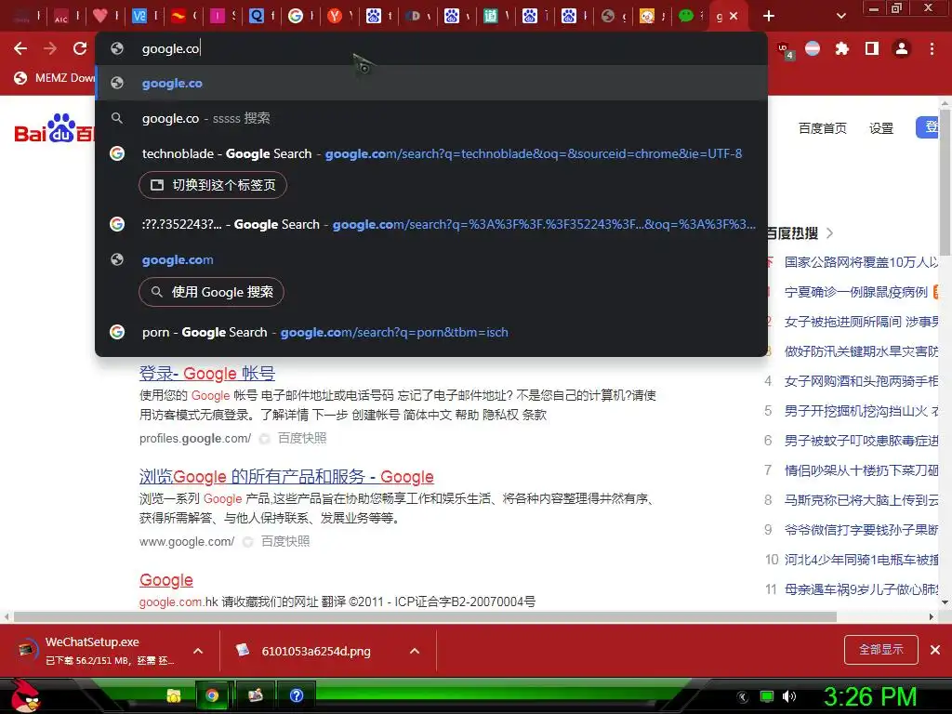Switch to the red Y tab
The image size is (952, 714).
[x=335, y=16]
